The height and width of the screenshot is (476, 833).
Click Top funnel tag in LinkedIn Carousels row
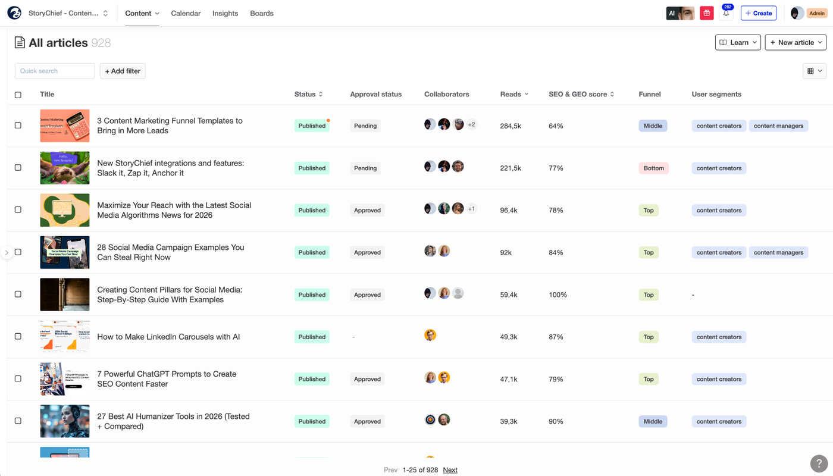point(649,337)
